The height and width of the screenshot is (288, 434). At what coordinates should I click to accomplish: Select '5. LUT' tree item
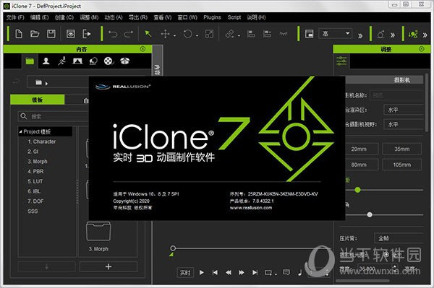(x=35, y=181)
